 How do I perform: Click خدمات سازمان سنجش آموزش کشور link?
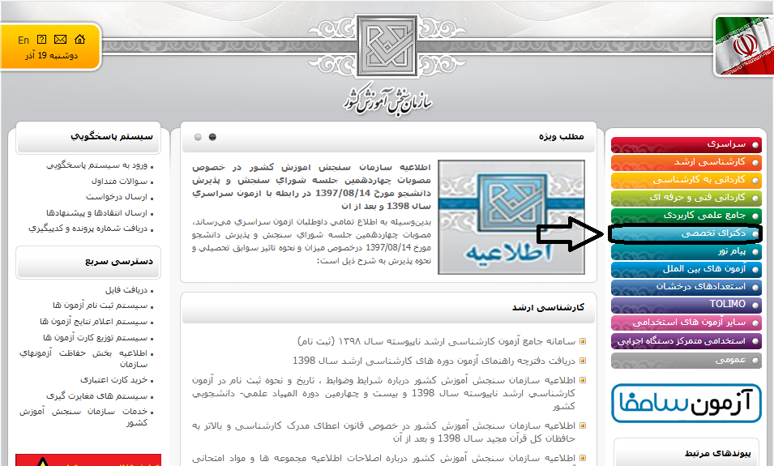(x=84, y=417)
